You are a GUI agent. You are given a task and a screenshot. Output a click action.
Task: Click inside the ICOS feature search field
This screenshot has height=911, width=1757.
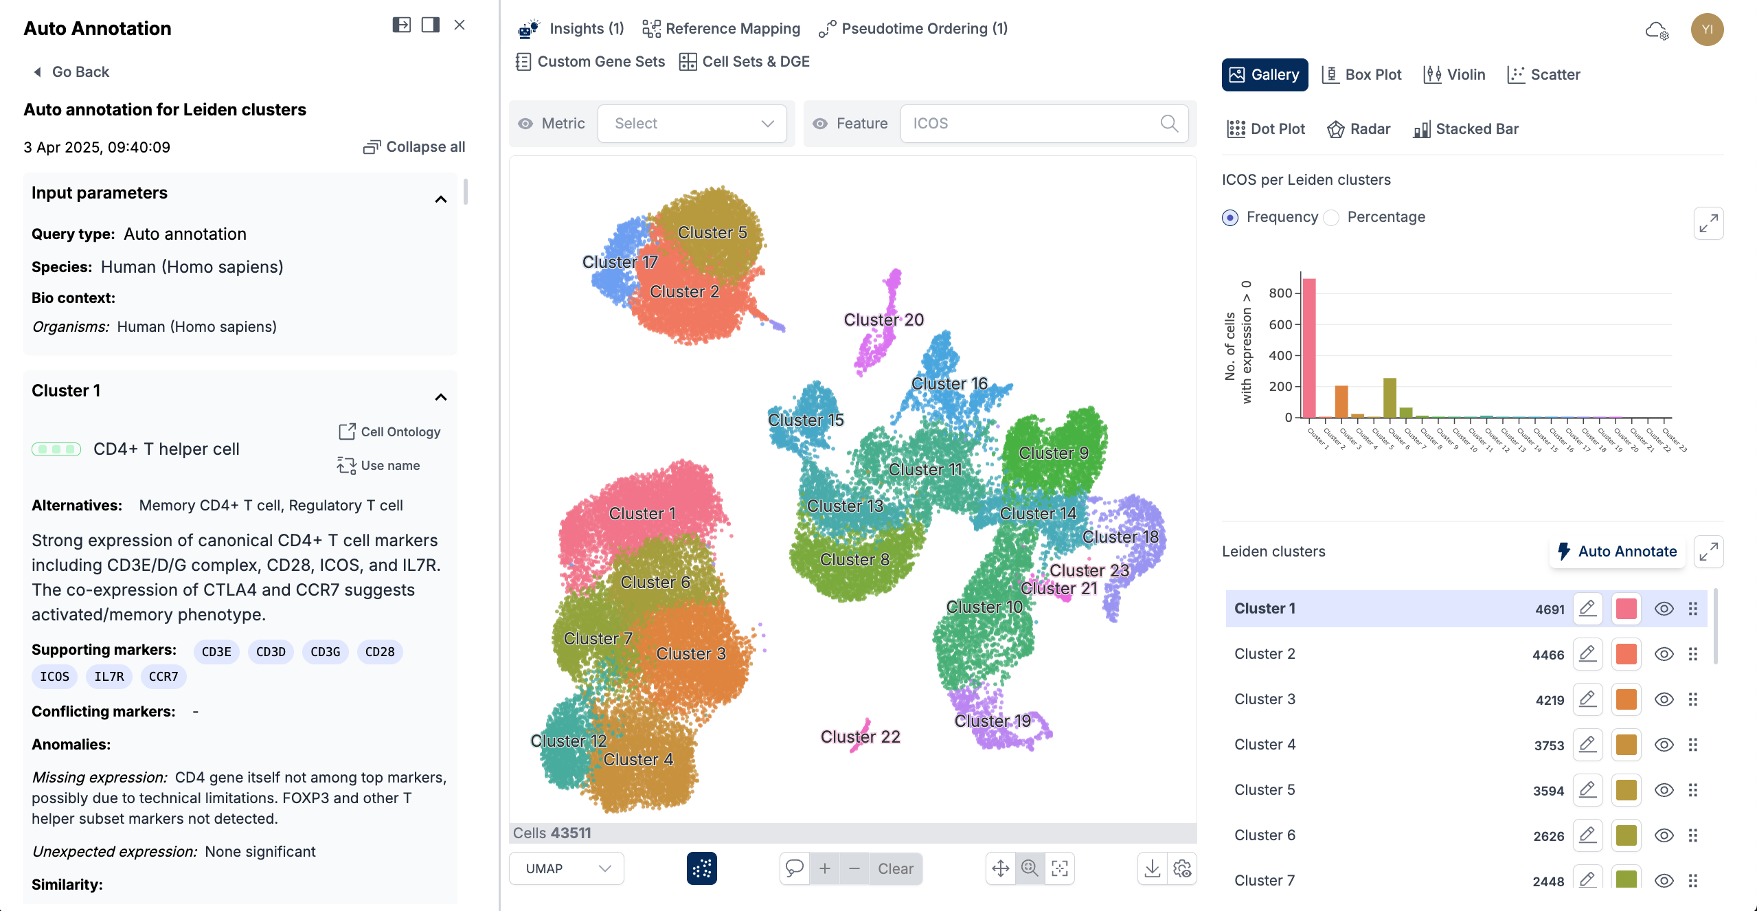pos(1030,123)
